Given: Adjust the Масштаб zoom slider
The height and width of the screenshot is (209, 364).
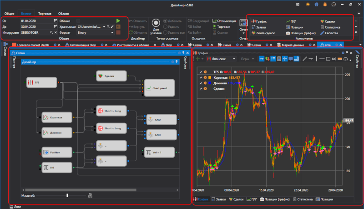Looking at the screenshot, I should [67, 195].
